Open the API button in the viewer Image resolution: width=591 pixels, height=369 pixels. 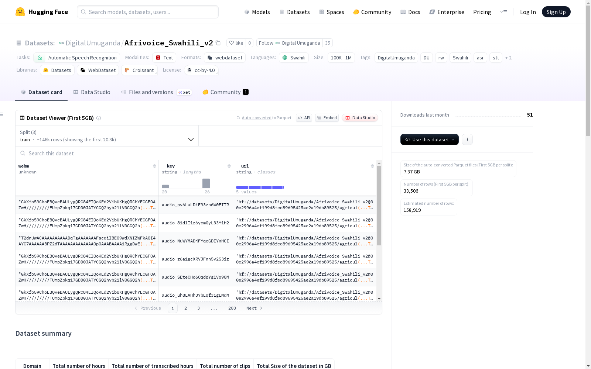pos(304,118)
